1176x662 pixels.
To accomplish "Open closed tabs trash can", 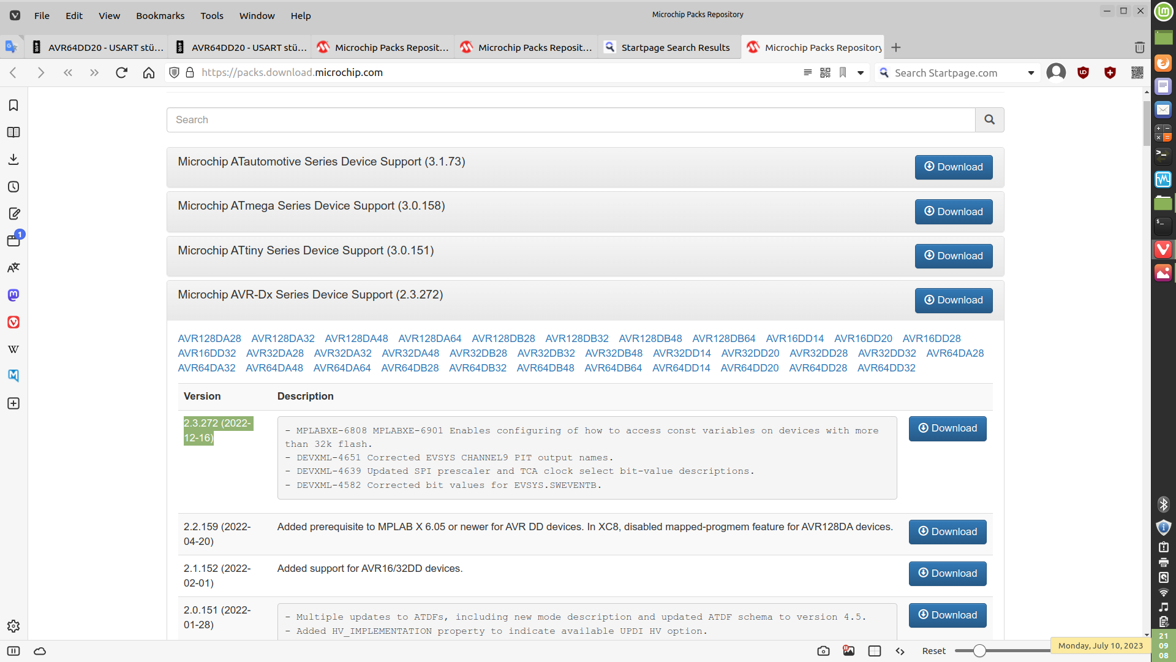I will (1139, 47).
